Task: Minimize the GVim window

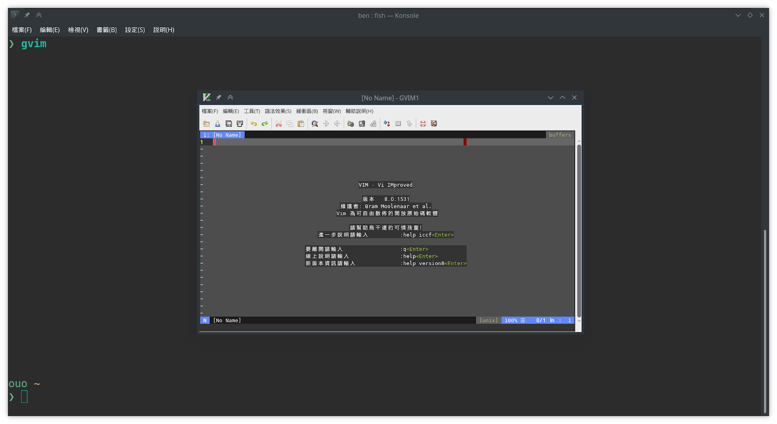Action: point(551,98)
